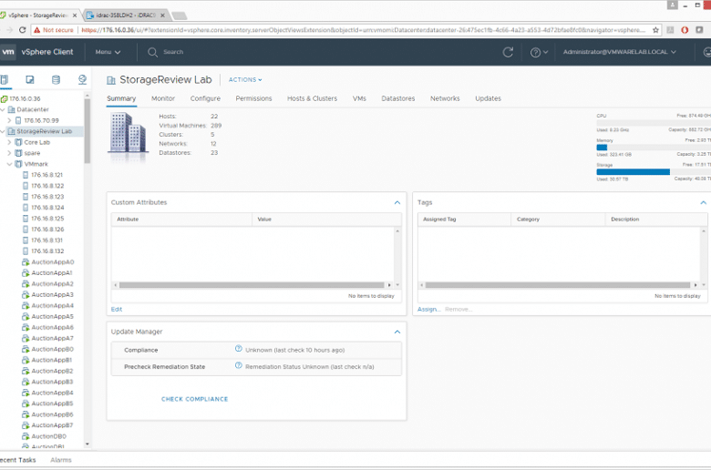Open the Recent Tasks tab at bottom
Image resolution: width=711 pixels, height=470 pixels.
tap(17, 460)
